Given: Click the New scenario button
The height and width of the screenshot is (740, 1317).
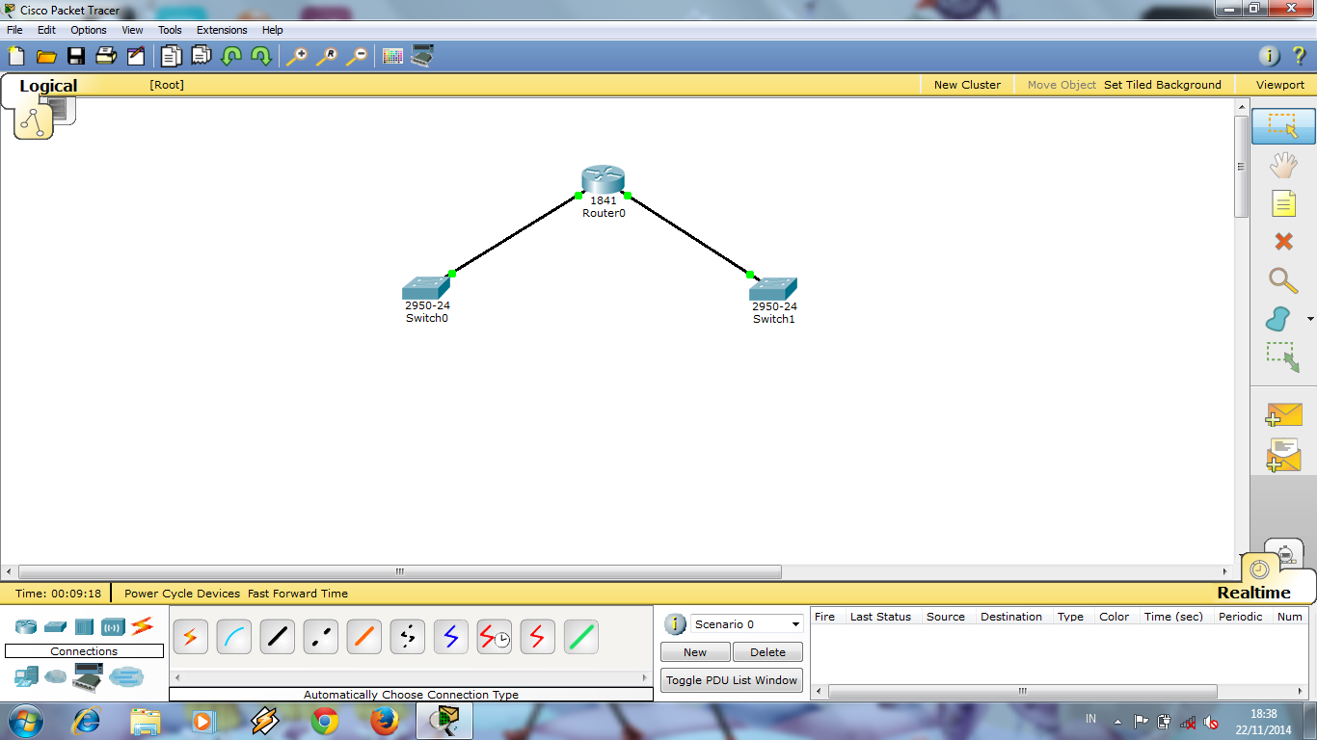Looking at the screenshot, I should click(695, 652).
